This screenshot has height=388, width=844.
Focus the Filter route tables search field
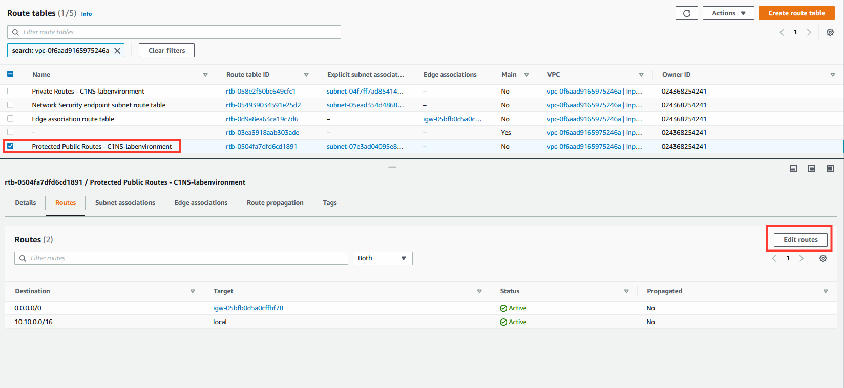click(174, 32)
